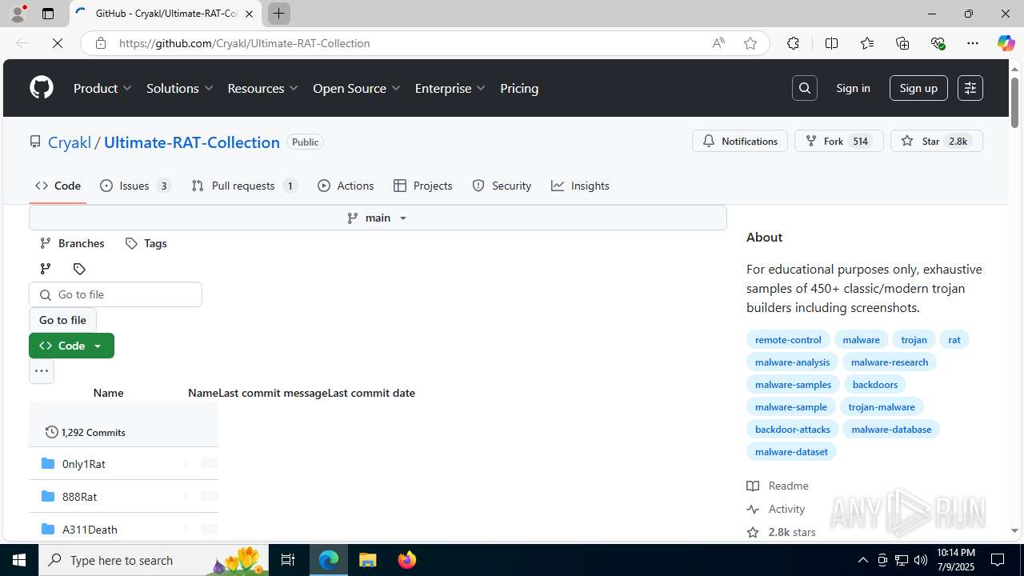The height and width of the screenshot is (576, 1024).
Task: Open Ultimate-RAT-Collection repository title link
Action: point(192,142)
